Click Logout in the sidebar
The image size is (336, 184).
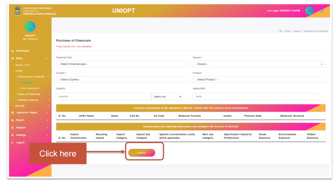[x=20, y=142]
